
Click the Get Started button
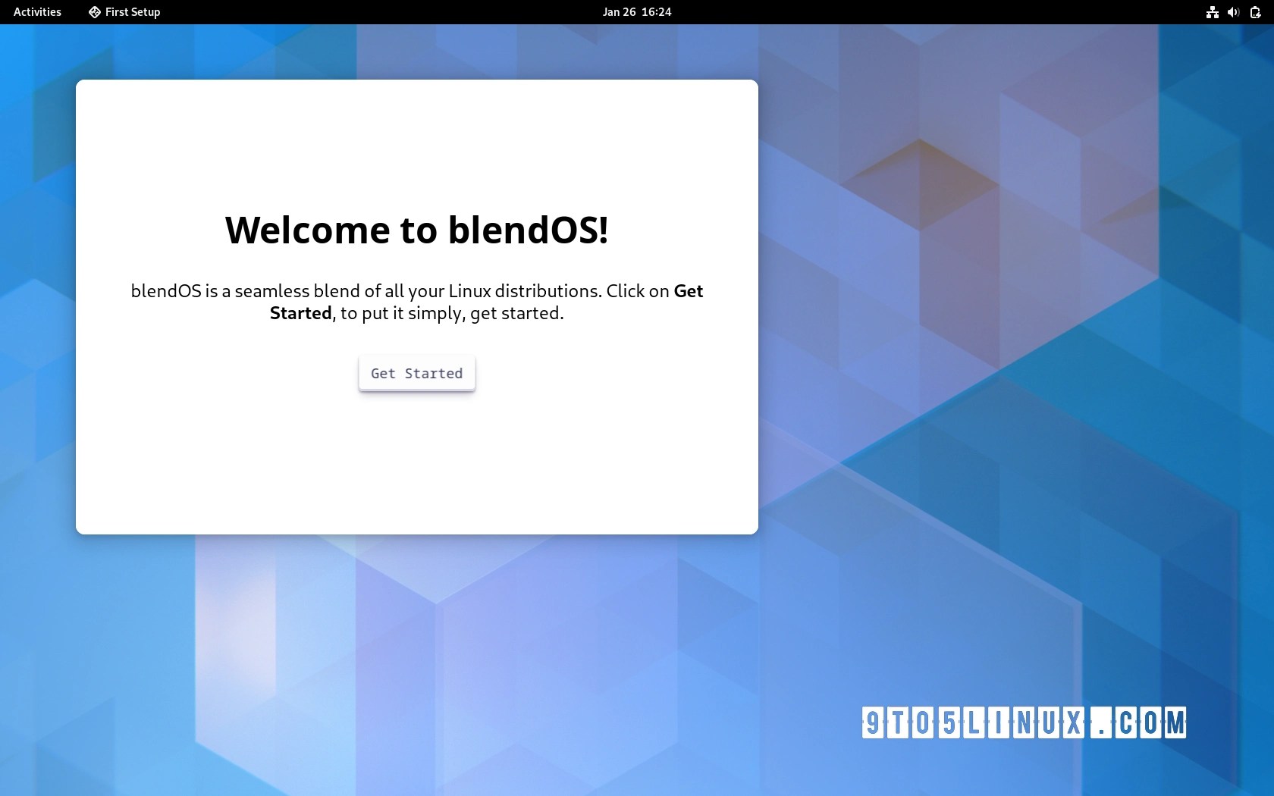[417, 373]
